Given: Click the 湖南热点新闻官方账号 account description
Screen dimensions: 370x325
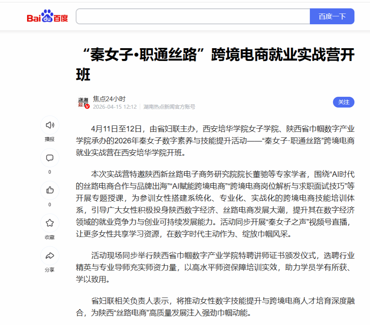Looking at the screenshot, I should click(169, 107).
